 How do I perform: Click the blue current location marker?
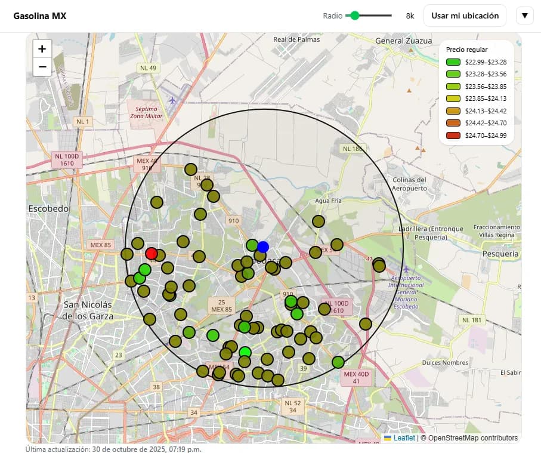263,247
